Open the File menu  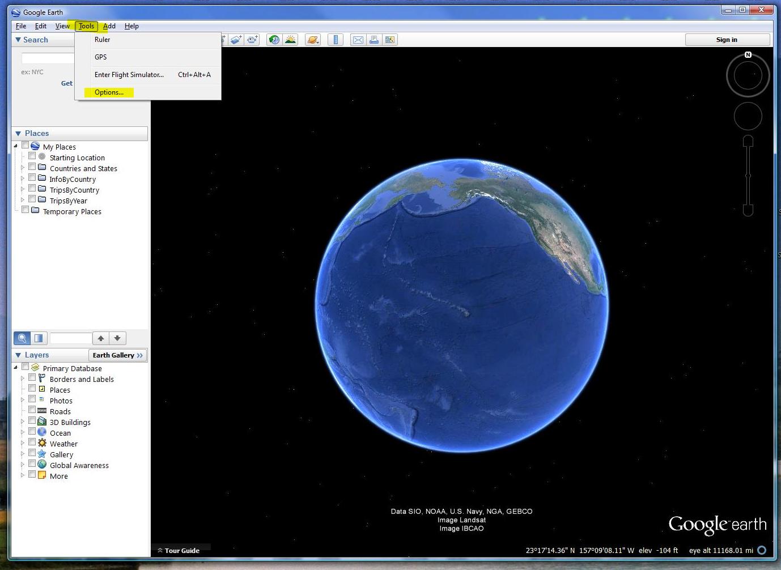tap(21, 26)
